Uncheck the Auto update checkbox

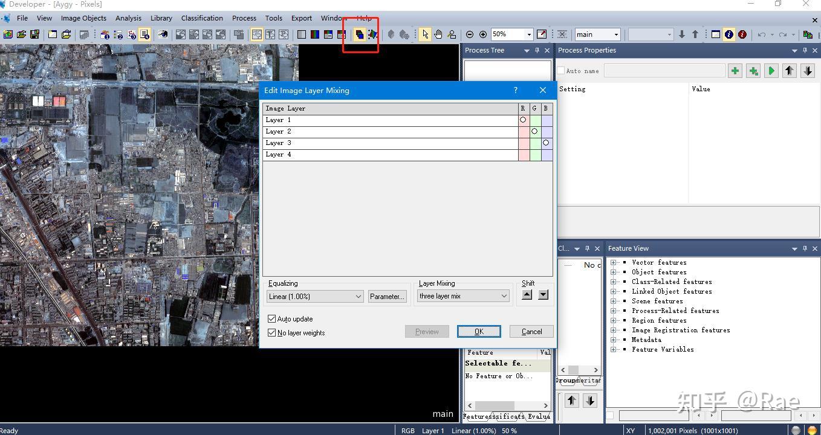(272, 319)
